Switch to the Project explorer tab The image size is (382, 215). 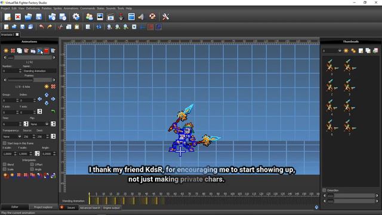[43, 207]
